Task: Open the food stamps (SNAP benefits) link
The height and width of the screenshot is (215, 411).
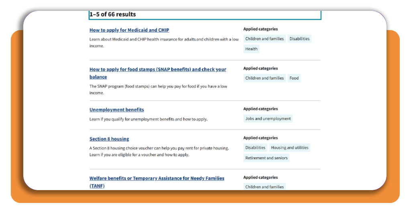Action: (157, 73)
